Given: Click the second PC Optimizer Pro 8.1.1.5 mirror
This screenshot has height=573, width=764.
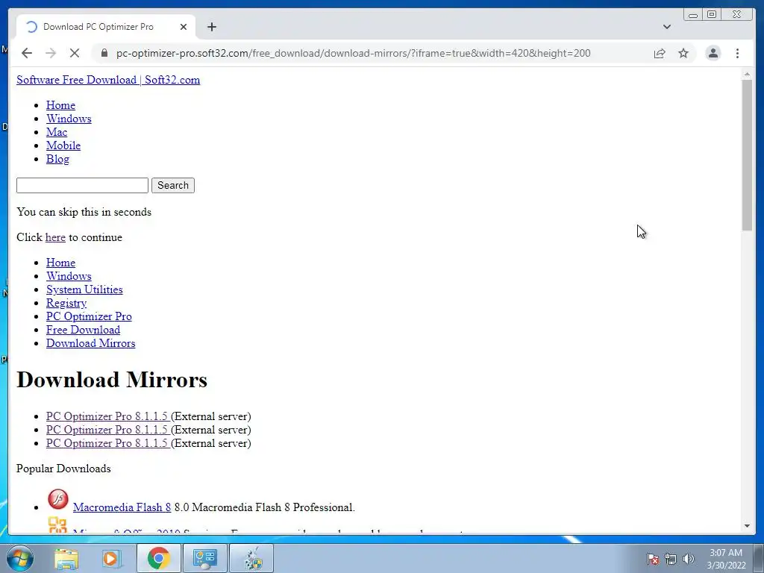Looking at the screenshot, I should coord(107,430).
